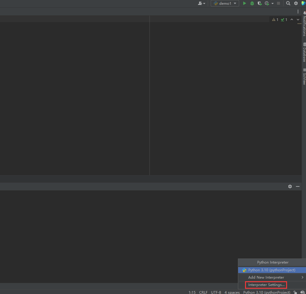Image resolution: width=306 pixels, height=294 pixels.
Task: Open the Database tool window tab
Action: point(304,52)
